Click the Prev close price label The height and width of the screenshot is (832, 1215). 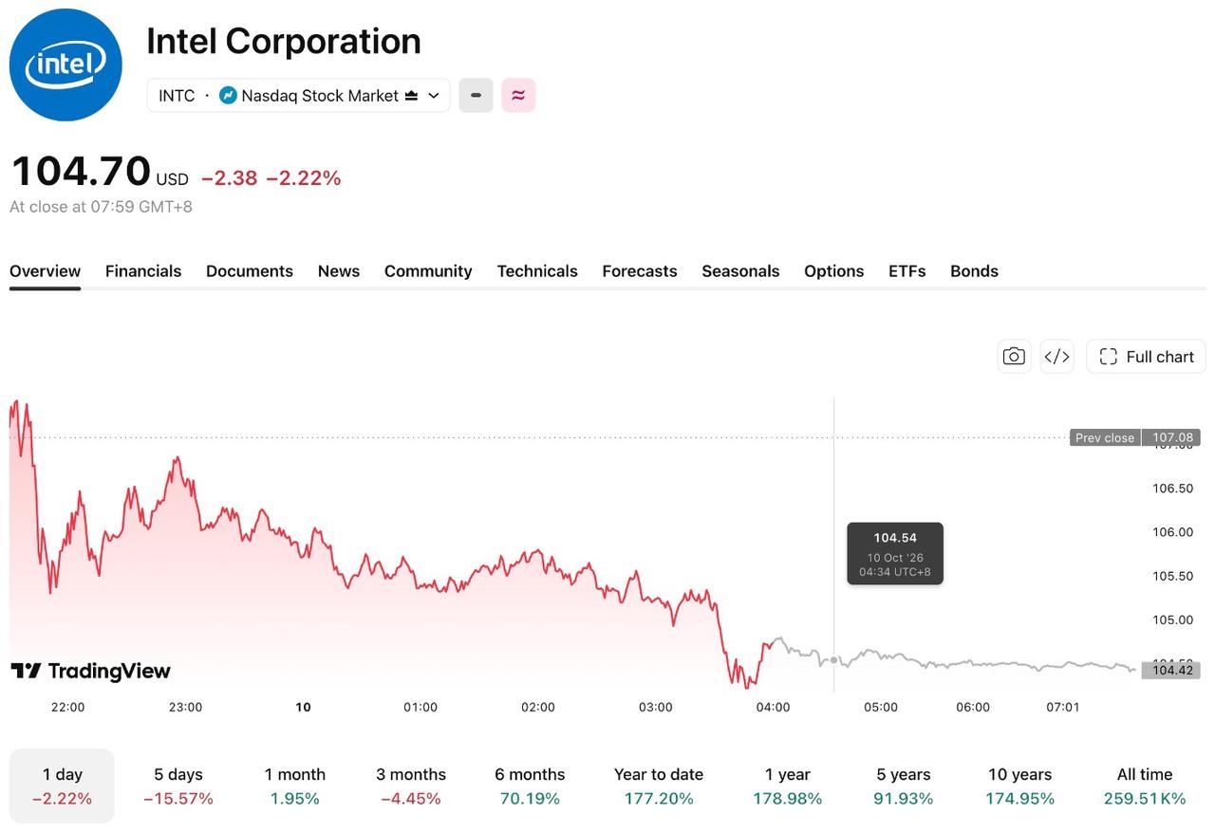(x=1105, y=437)
